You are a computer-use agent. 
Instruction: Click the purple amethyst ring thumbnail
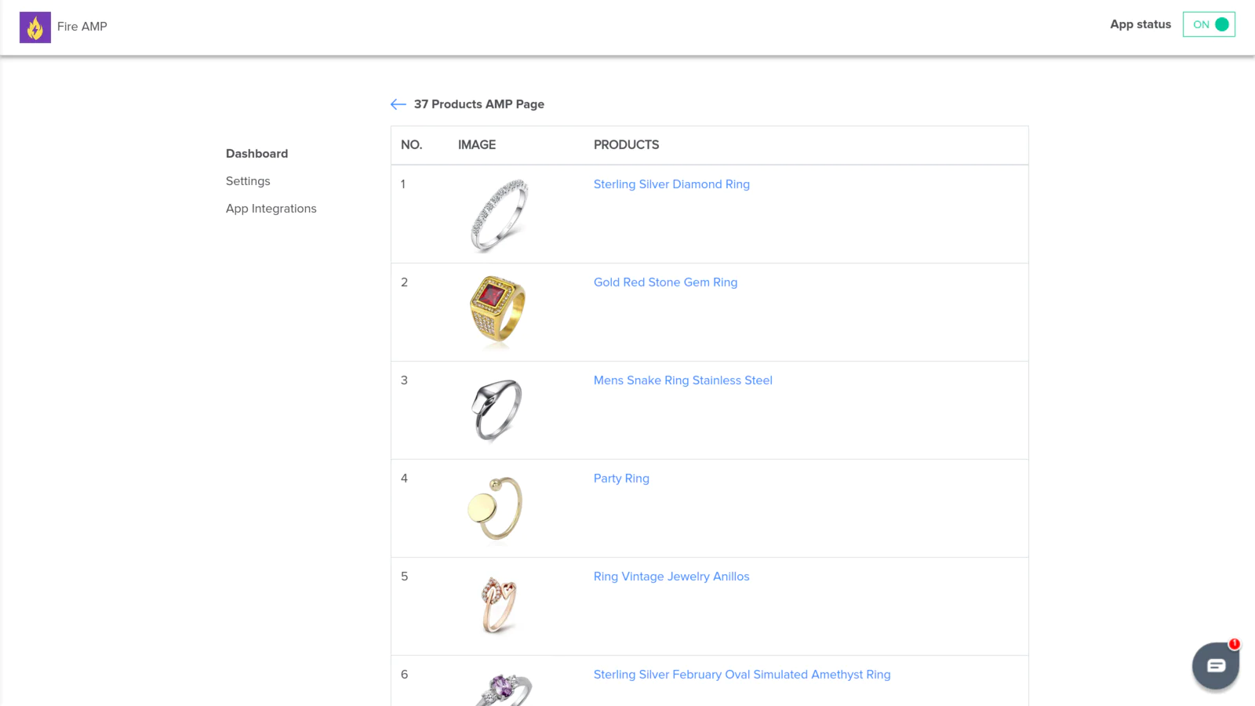point(504,690)
